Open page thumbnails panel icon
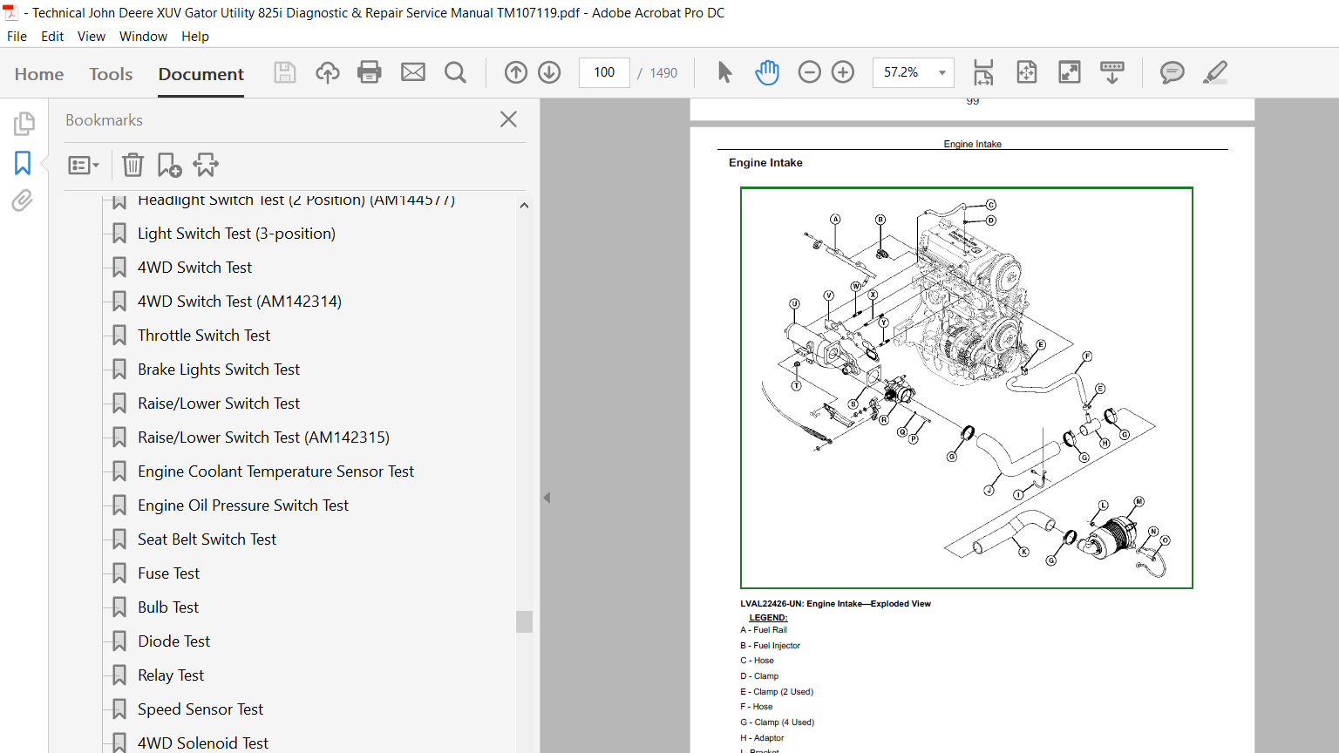Screen dimensions: 1339x753 [x=24, y=124]
